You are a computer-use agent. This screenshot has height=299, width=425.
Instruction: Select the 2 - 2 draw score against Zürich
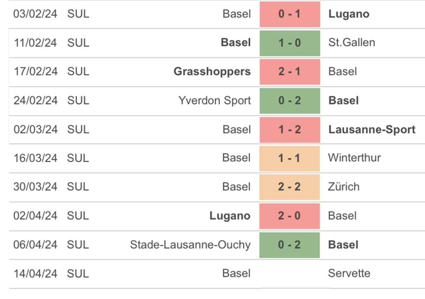coord(290,187)
